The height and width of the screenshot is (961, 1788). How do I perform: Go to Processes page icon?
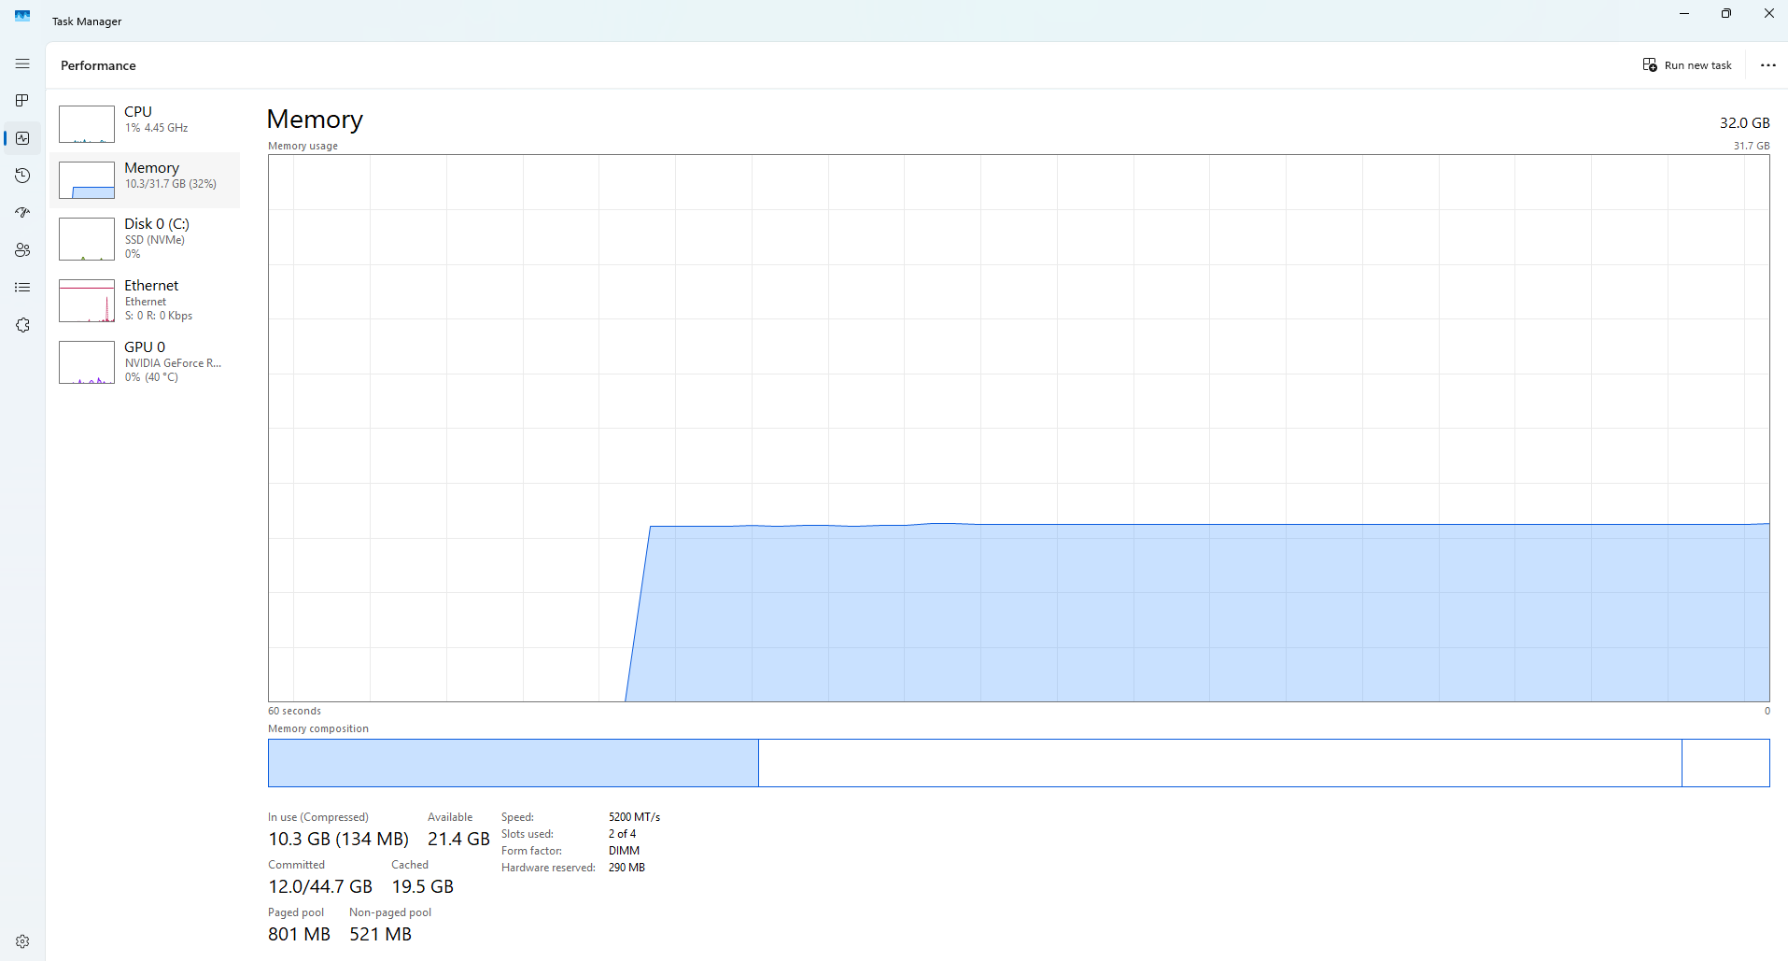(22, 101)
